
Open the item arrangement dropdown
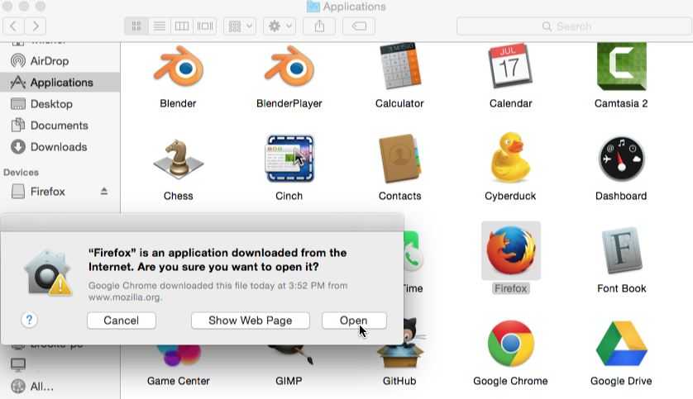coord(240,26)
